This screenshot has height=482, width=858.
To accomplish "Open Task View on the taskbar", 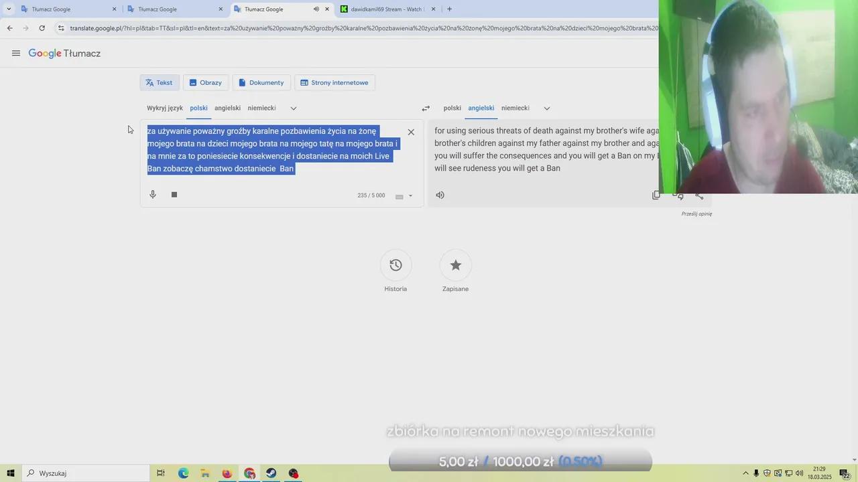I will point(161,473).
